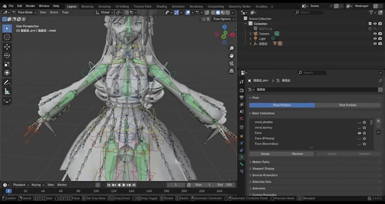This screenshot has width=385, height=204.
Task: Open the Object properties tab icon
Action: point(242,136)
